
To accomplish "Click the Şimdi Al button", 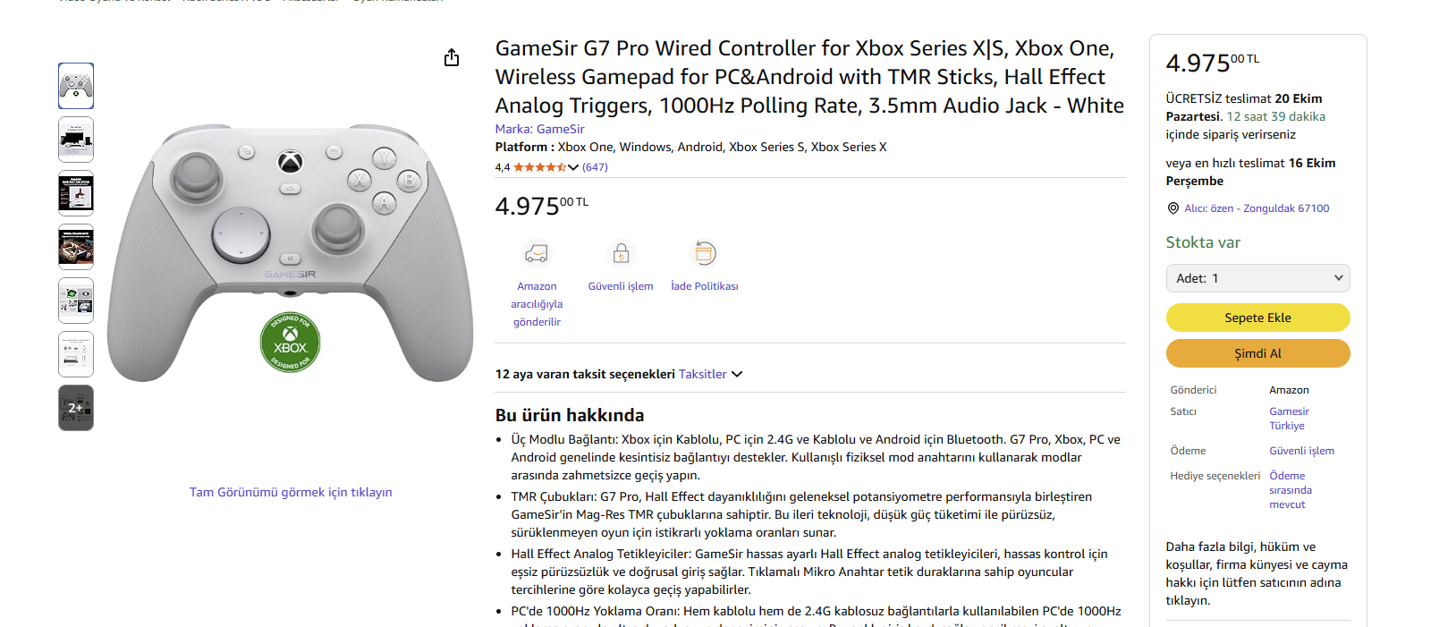I will (x=1257, y=353).
